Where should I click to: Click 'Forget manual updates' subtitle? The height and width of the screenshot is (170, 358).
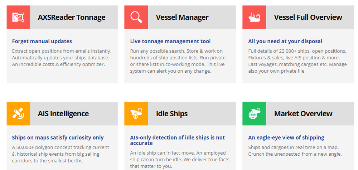(42, 41)
